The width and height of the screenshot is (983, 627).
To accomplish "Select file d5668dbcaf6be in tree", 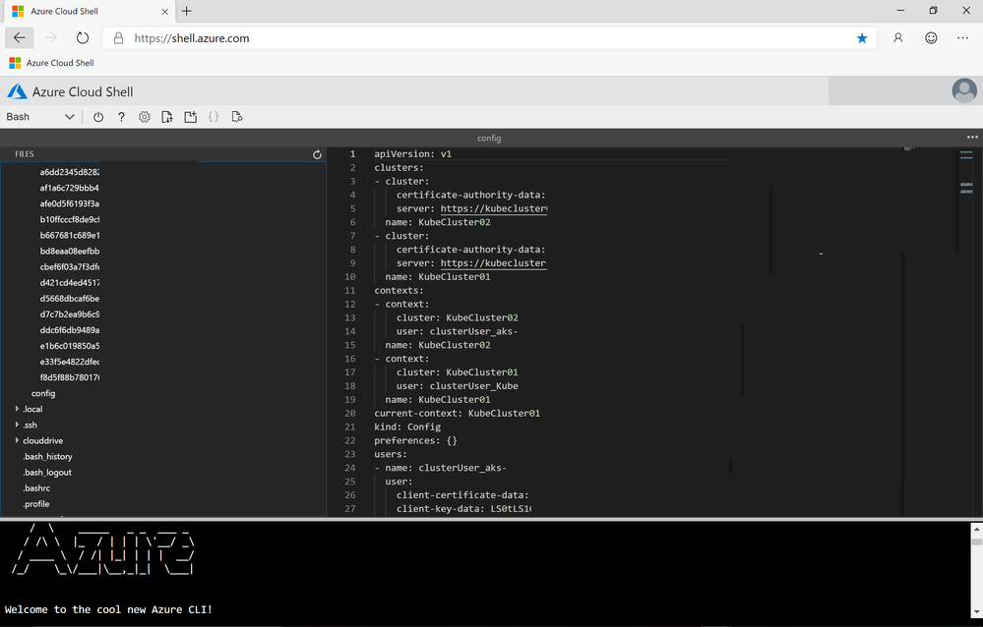I will pyautogui.click(x=70, y=298).
